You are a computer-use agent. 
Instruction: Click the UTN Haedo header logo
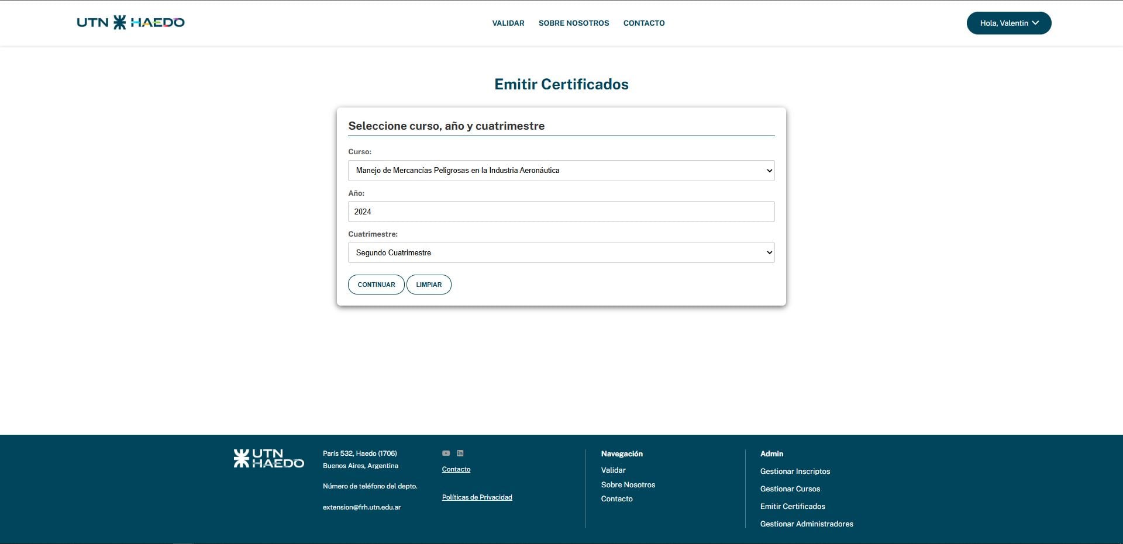point(130,22)
